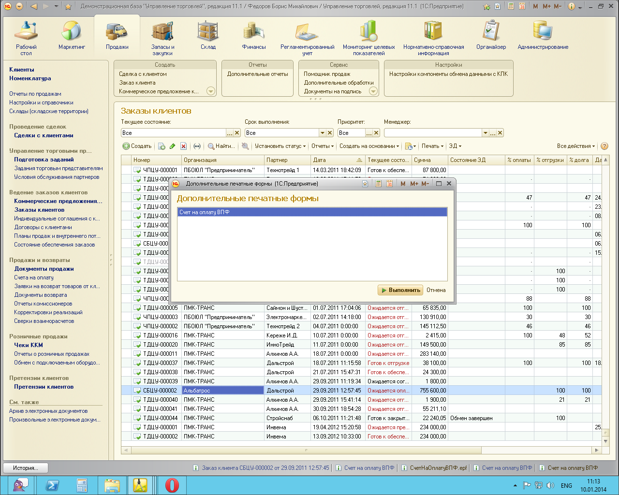The width and height of the screenshot is (619, 495).
Task: Open Клиенты link in navigation panel
Action: point(22,70)
